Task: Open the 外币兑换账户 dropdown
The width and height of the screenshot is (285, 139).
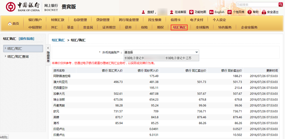Action: pos(161,52)
